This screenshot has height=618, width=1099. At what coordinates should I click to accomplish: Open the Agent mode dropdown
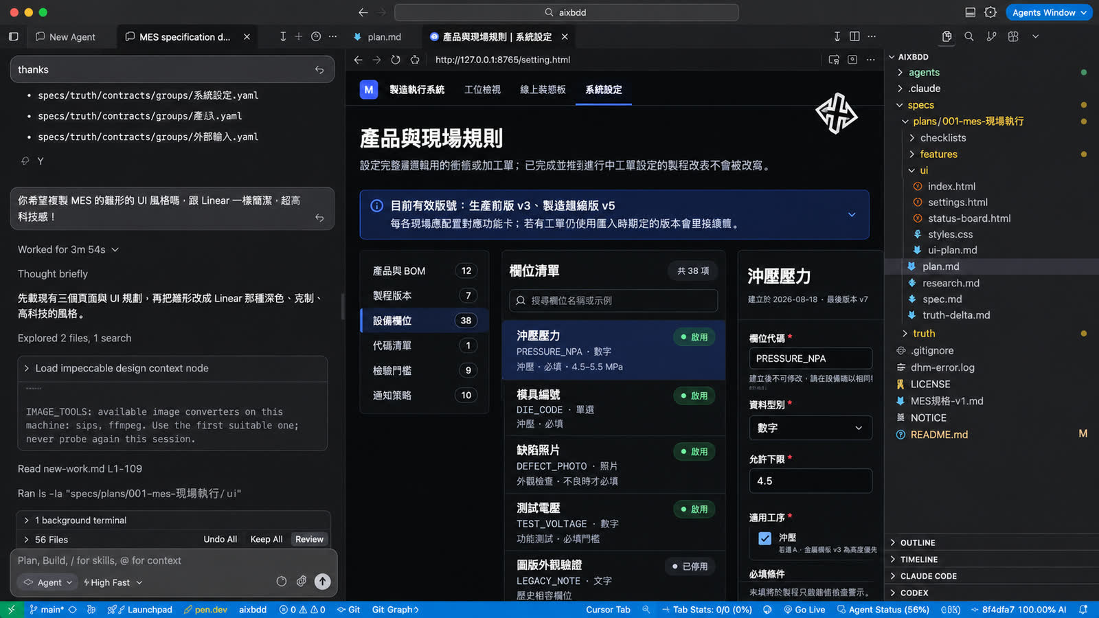tap(48, 582)
